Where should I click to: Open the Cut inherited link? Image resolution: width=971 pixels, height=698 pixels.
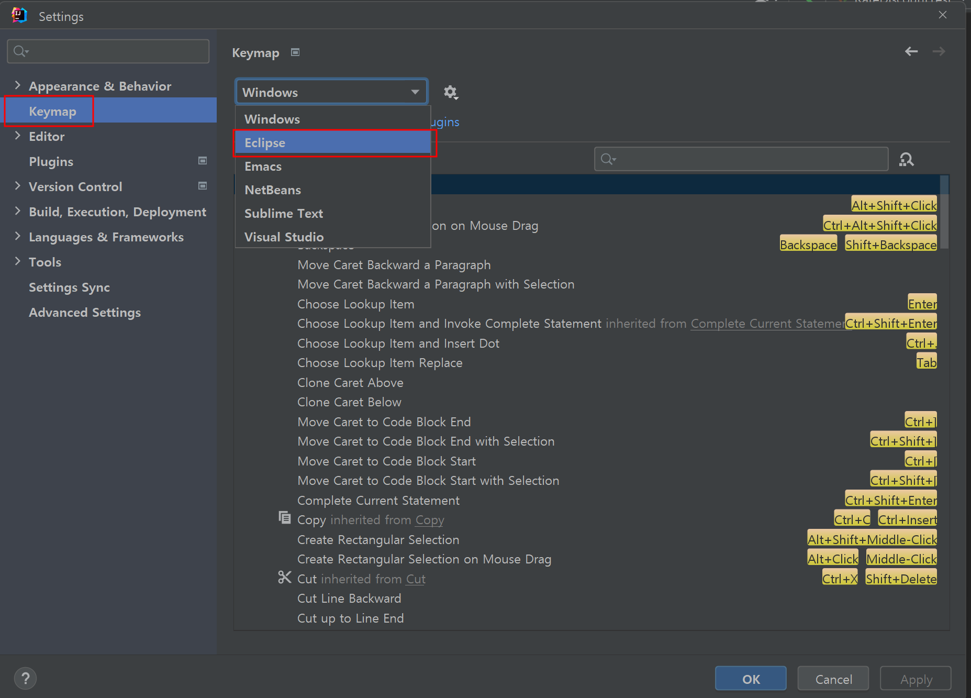click(416, 579)
